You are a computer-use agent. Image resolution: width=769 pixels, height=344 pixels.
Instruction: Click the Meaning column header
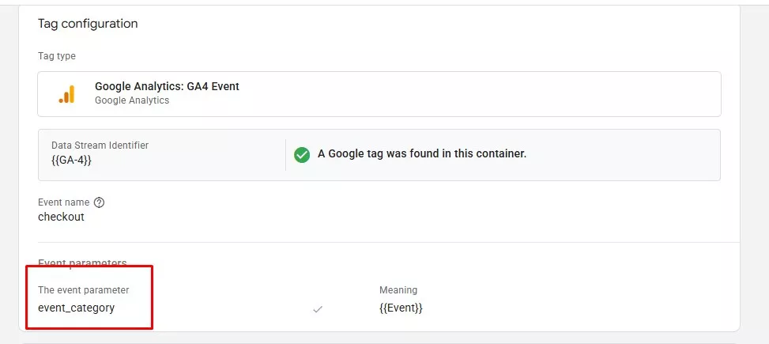pyautogui.click(x=398, y=290)
